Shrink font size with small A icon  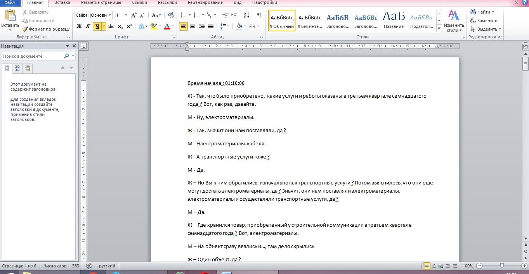pos(142,16)
